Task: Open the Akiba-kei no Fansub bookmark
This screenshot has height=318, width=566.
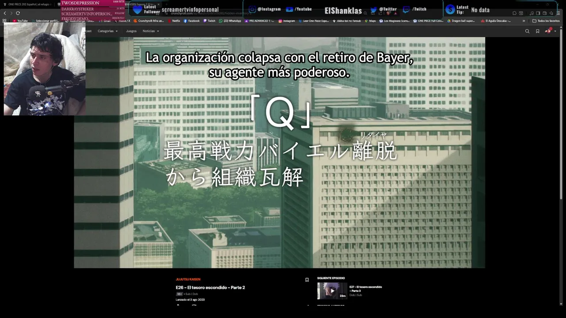Action: click(x=346, y=21)
